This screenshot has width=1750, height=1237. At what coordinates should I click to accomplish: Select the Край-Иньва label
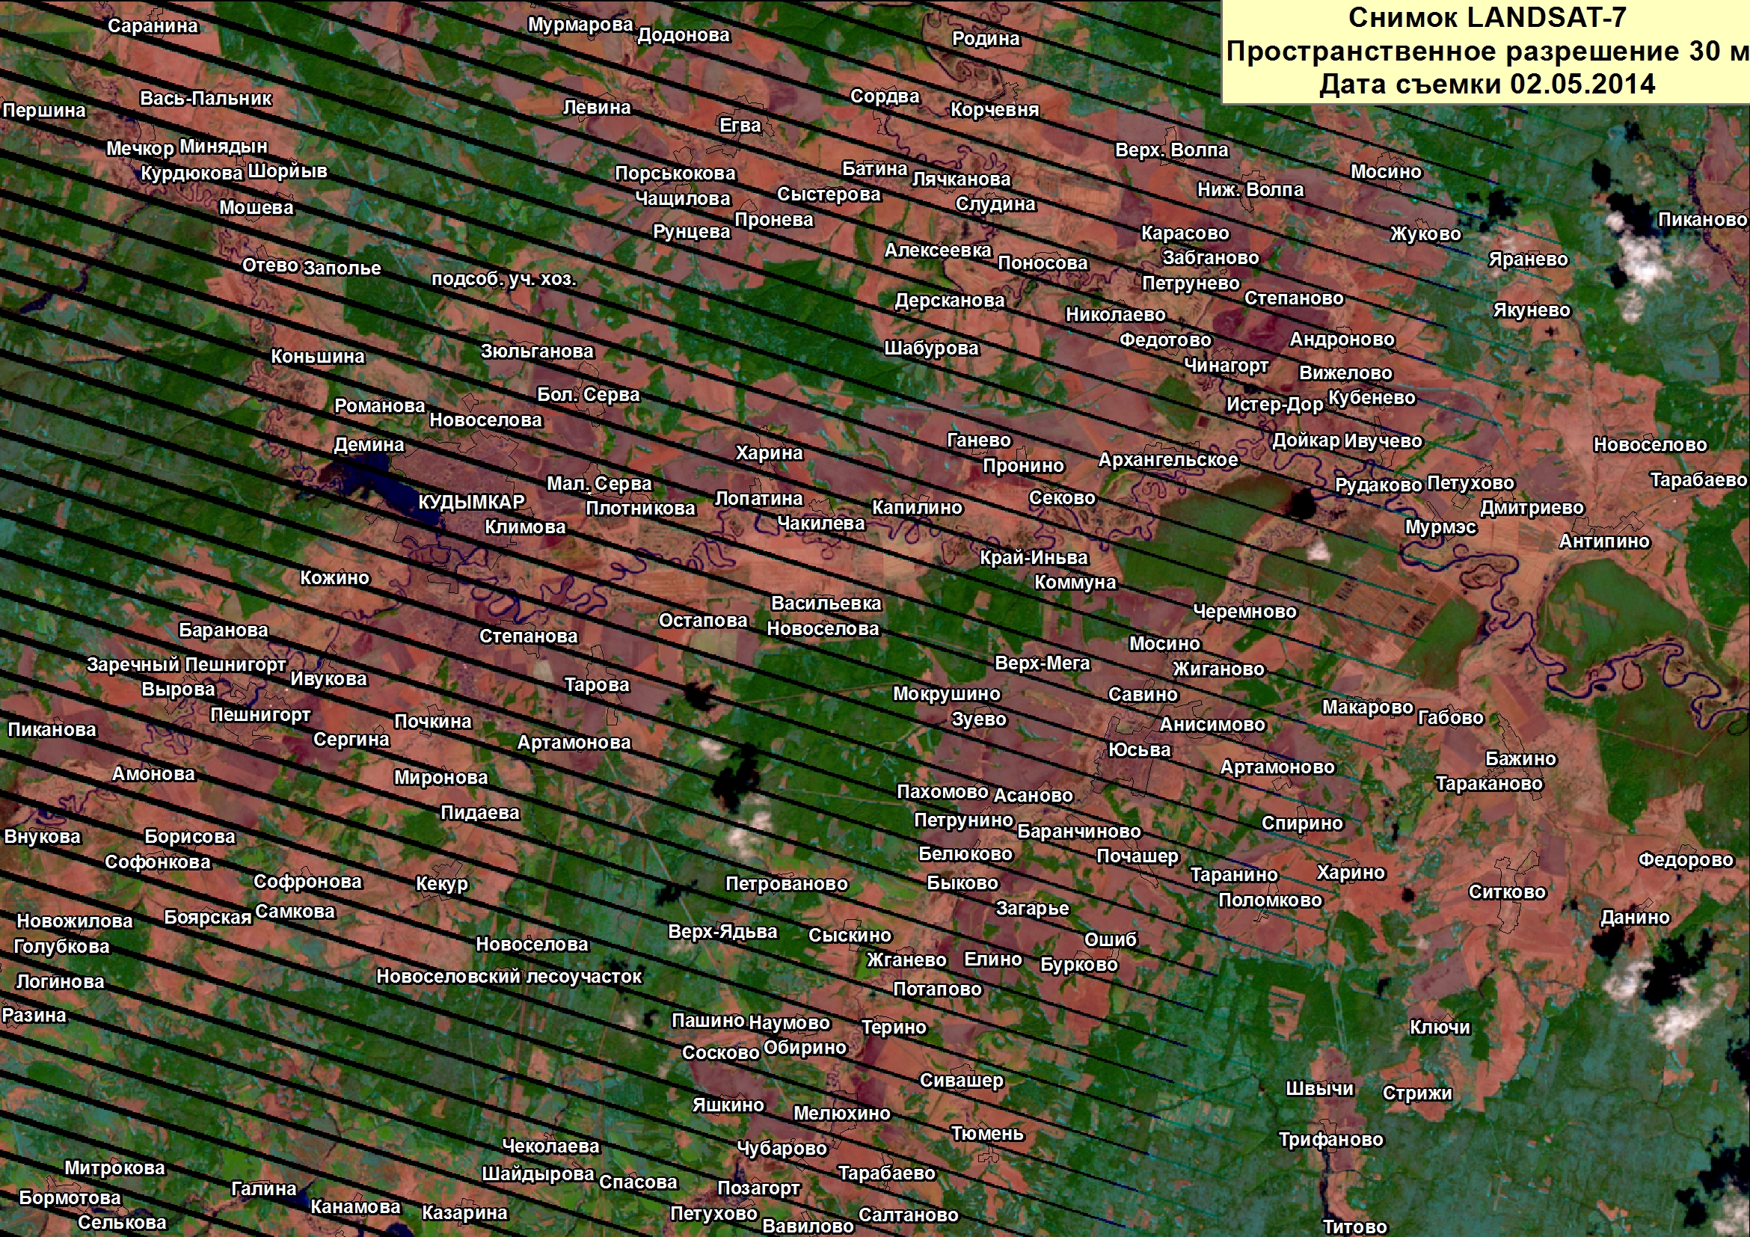tap(1034, 558)
